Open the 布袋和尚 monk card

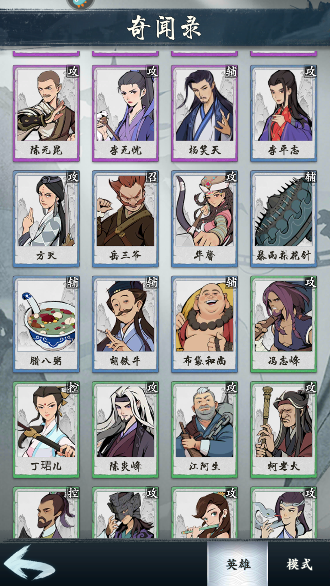tap(204, 324)
